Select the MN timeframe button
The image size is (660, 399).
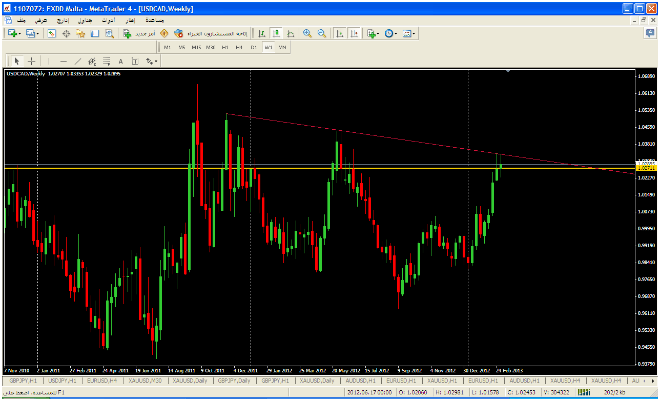tap(282, 47)
